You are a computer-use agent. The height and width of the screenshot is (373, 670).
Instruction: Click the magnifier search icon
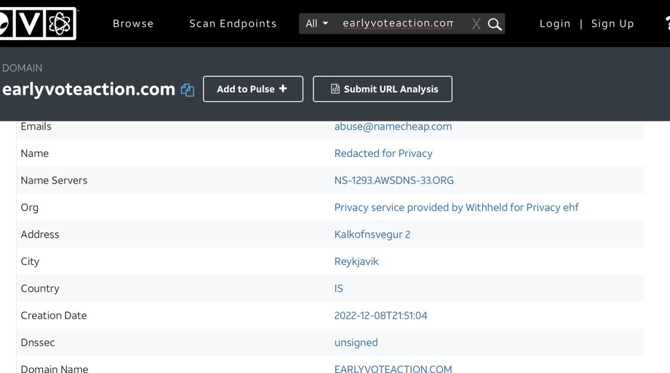pos(495,24)
